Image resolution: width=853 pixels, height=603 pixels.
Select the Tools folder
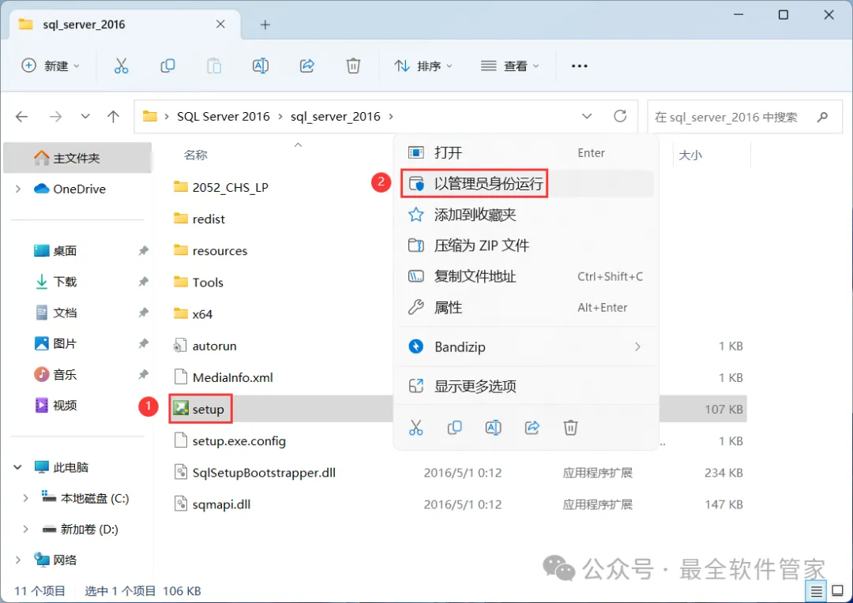tap(198, 283)
